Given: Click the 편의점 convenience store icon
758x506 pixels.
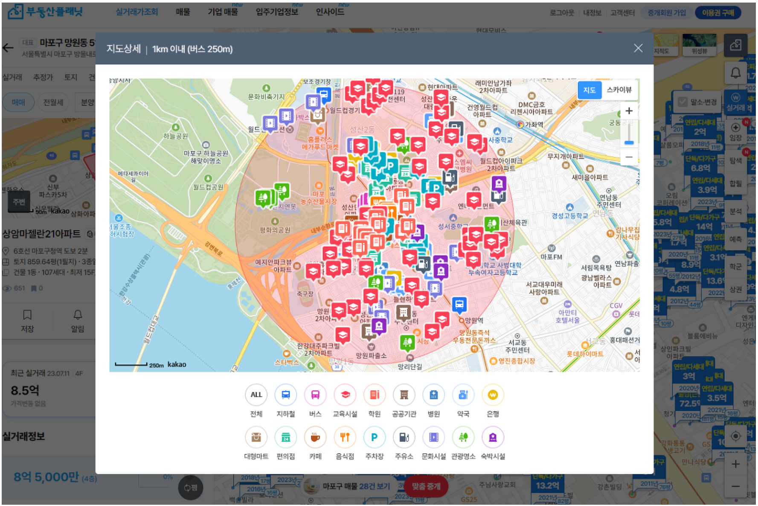Looking at the screenshot, I should coord(286,437).
